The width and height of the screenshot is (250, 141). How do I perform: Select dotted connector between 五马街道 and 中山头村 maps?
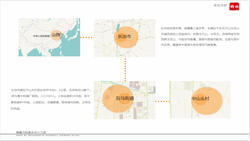162,101
